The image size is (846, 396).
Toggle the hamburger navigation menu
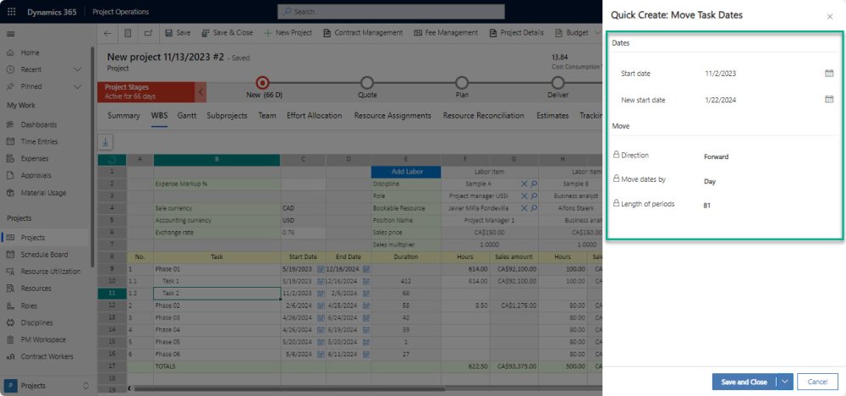[x=11, y=34]
